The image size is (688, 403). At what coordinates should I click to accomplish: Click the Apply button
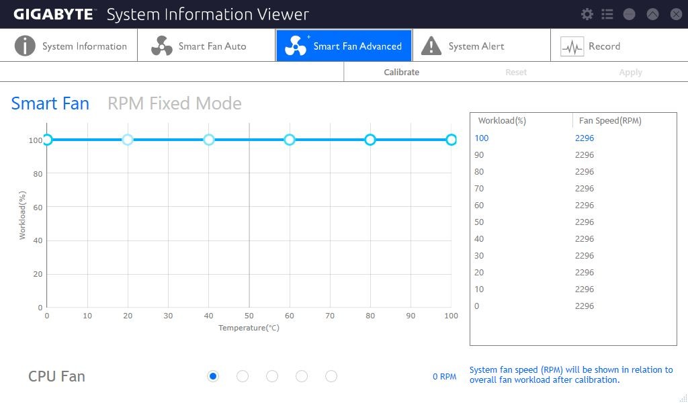click(x=630, y=73)
